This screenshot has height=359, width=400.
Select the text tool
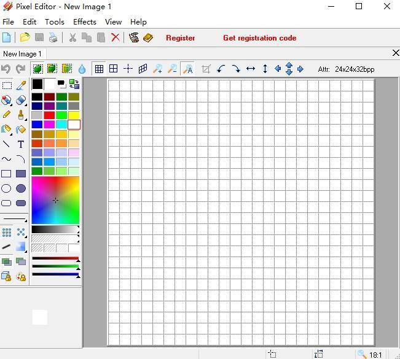pos(21,144)
